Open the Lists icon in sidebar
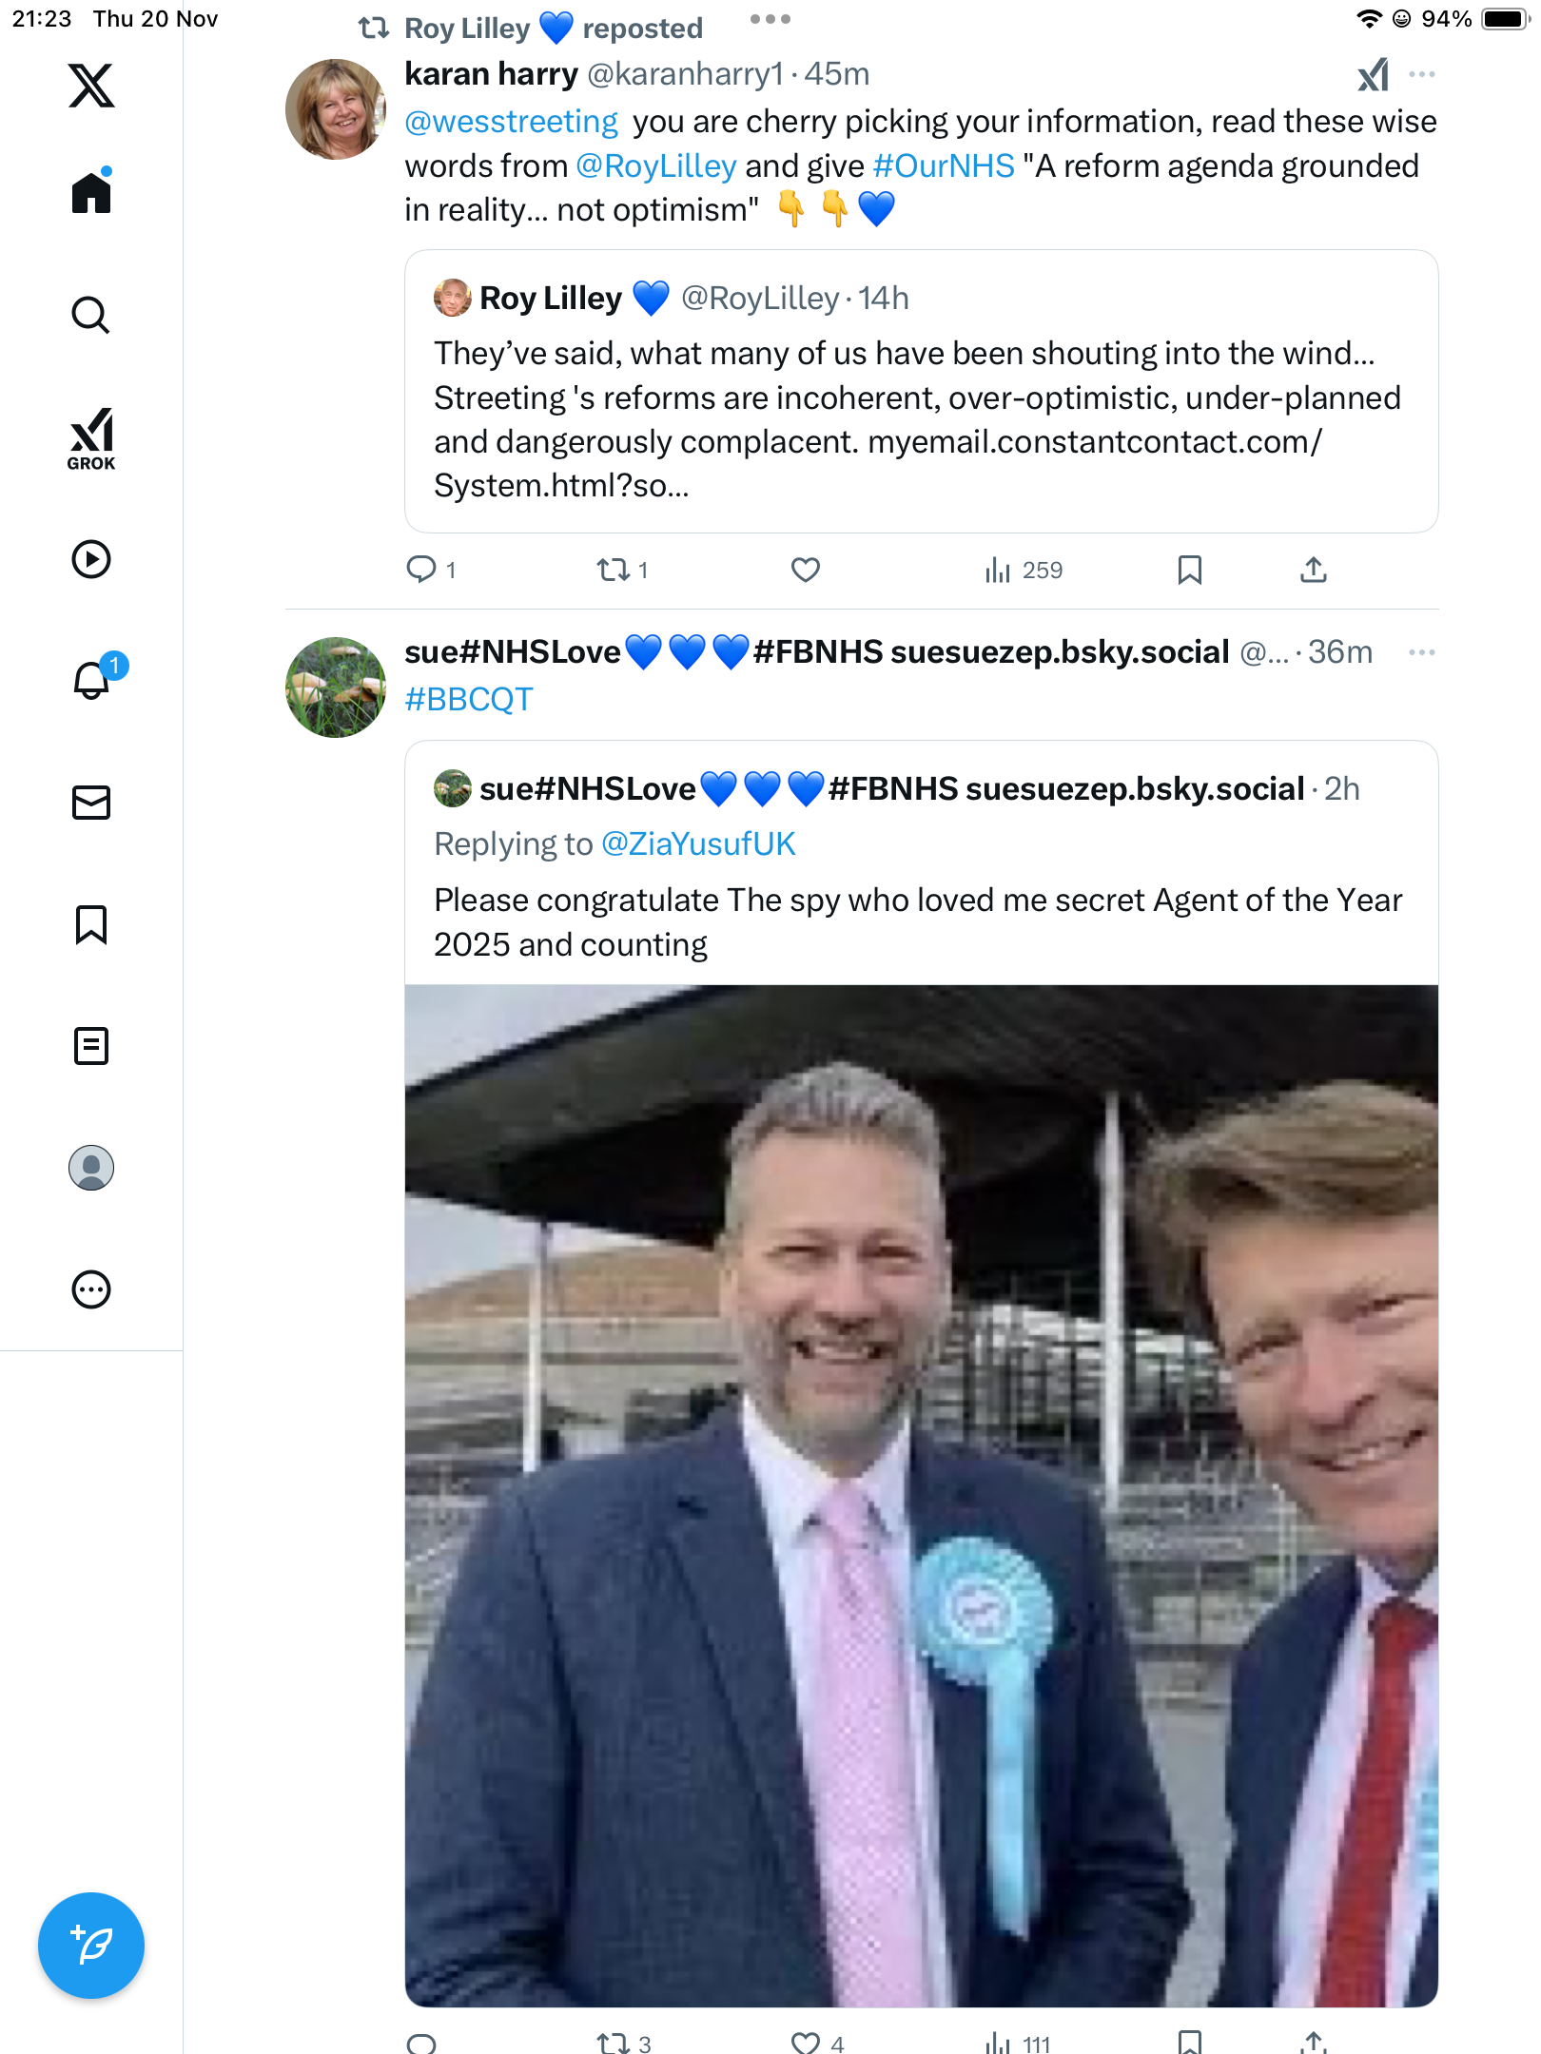 [91, 1046]
